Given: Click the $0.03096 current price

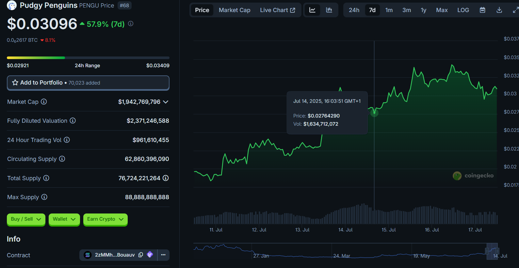Looking at the screenshot, I should coord(42,24).
